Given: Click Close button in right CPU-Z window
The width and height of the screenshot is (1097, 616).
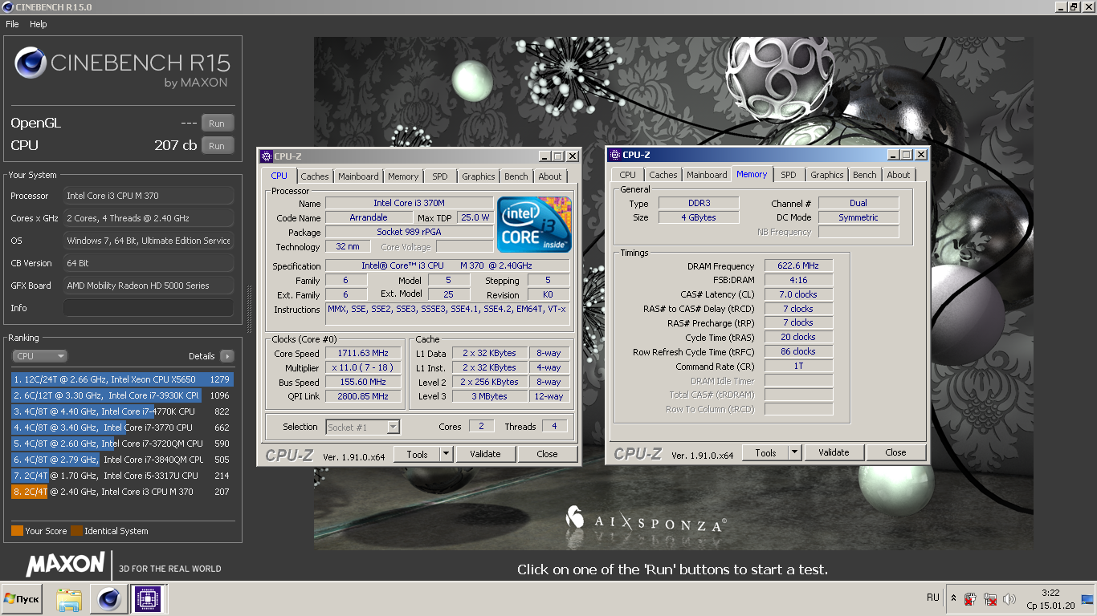Looking at the screenshot, I should pos(895,452).
